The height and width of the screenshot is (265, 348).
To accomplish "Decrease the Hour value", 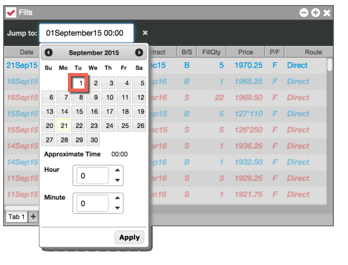I will coord(118,180).
